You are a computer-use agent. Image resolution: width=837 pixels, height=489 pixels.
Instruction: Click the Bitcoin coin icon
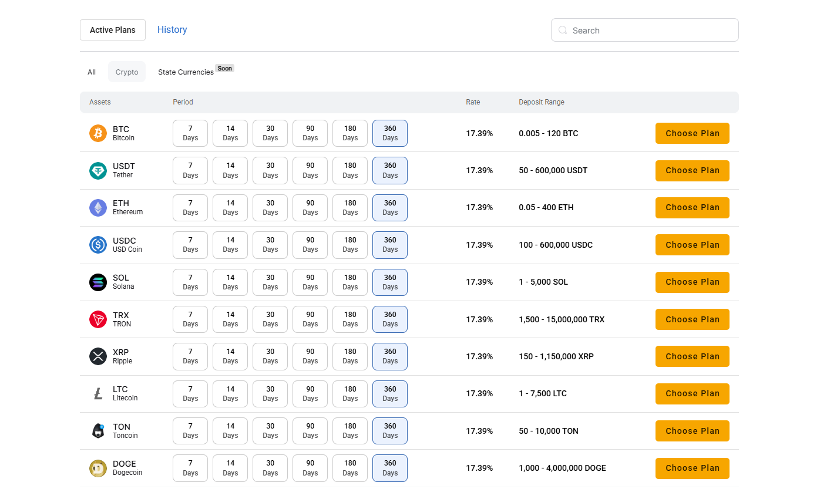pos(98,133)
